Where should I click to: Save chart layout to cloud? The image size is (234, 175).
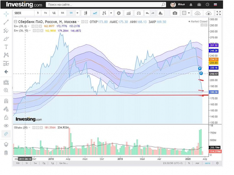[x=209, y=13]
